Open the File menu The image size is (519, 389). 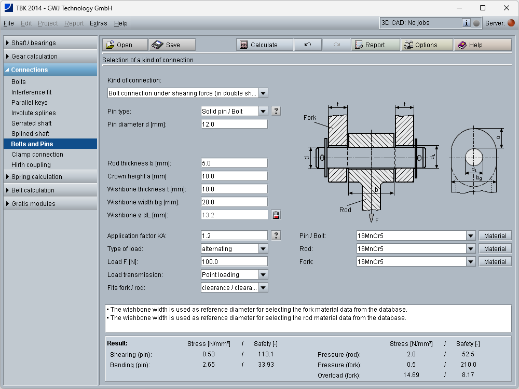click(x=9, y=23)
